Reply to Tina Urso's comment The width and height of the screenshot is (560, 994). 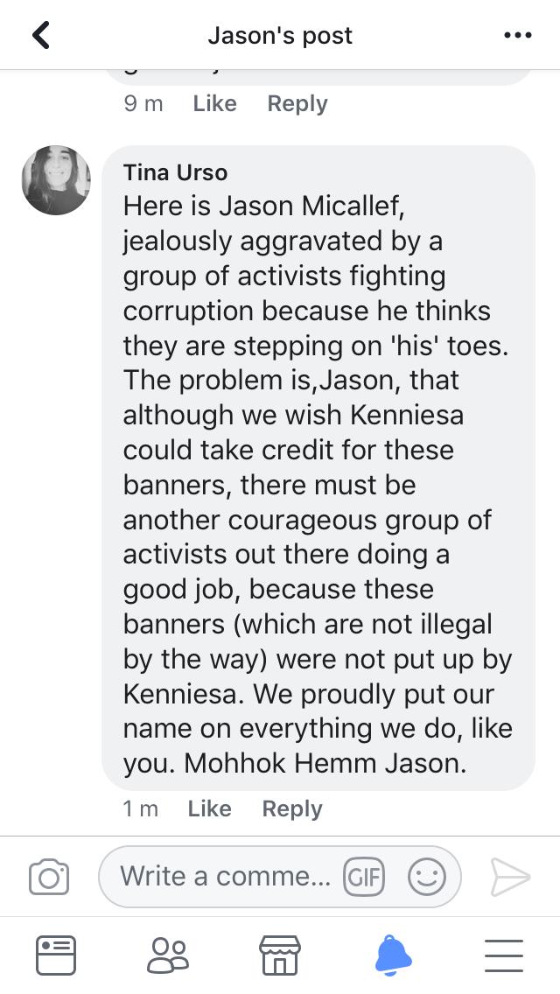(292, 808)
